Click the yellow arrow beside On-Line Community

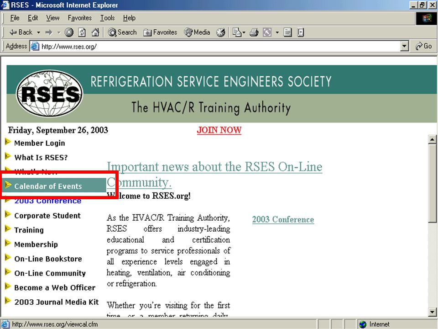click(8, 272)
